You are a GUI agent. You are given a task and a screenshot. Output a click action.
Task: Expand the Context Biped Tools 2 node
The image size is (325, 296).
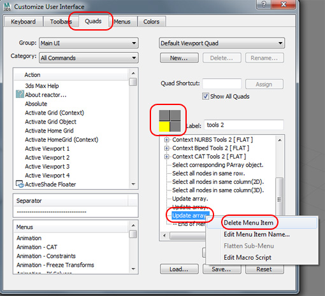point(167,148)
